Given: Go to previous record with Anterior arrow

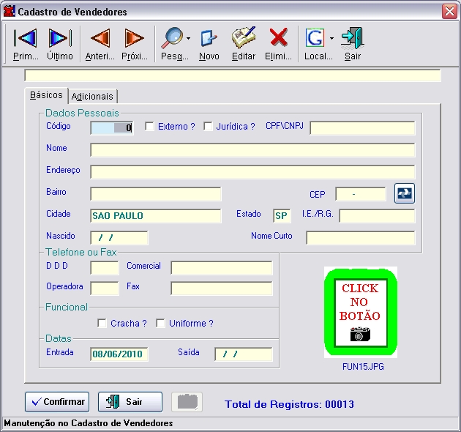Looking at the screenshot, I should pyautogui.click(x=100, y=43).
